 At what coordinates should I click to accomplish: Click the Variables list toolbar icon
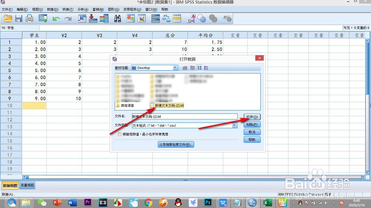click(104, 19)
